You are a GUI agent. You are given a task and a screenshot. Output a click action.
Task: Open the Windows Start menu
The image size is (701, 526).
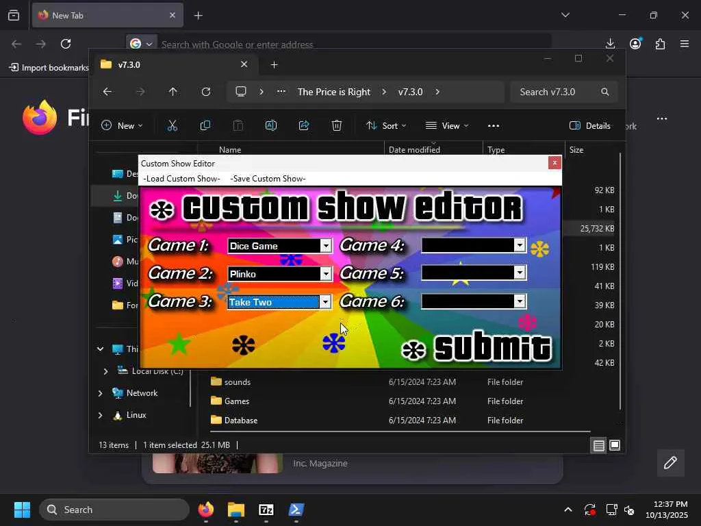[22, 510]
